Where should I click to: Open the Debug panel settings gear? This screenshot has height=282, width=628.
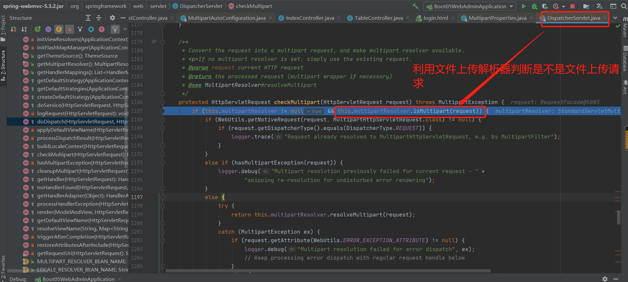[605, 279]
